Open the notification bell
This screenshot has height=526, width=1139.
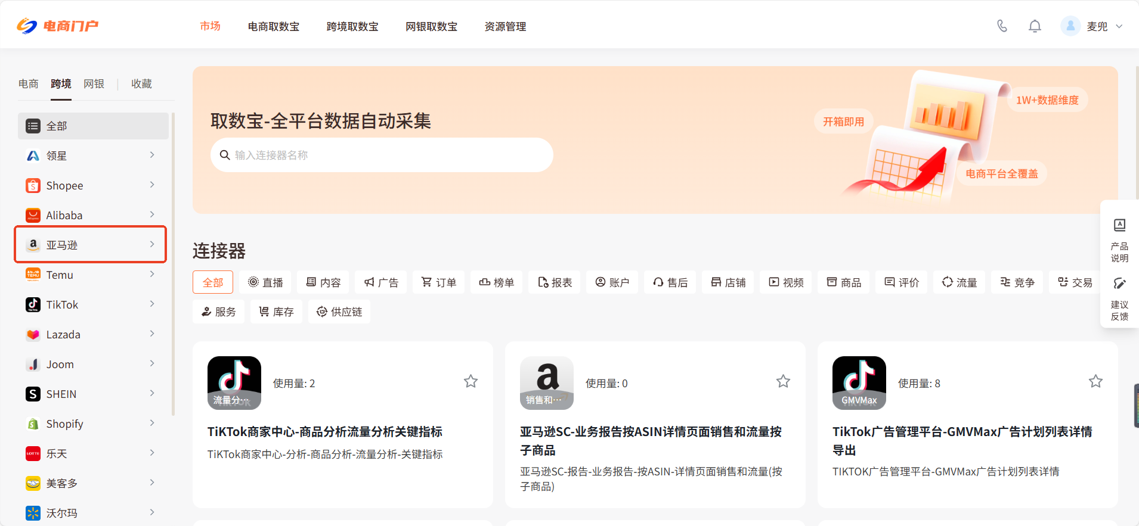click(x=1035, y=26)
